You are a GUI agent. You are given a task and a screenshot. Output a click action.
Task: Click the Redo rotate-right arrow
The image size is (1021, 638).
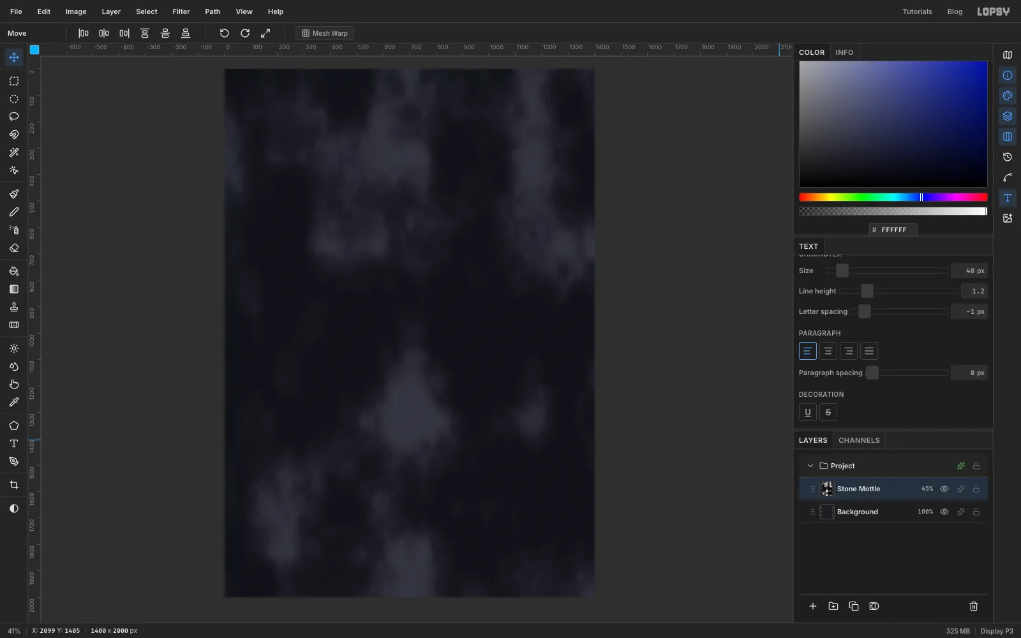click(x=244, y=33)
